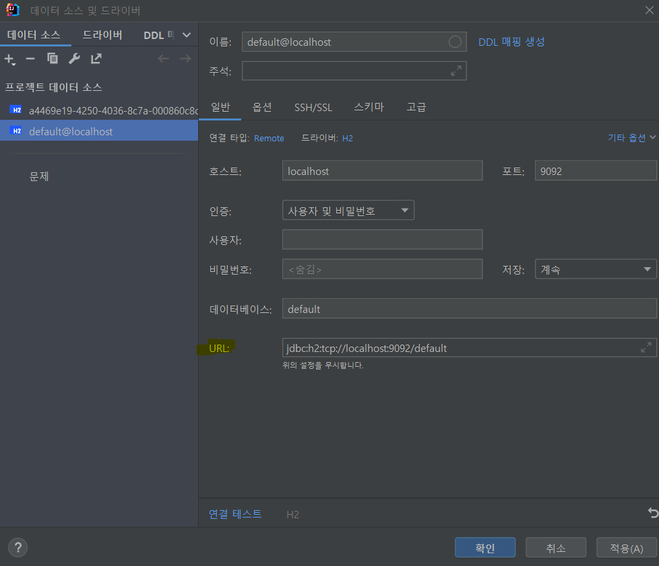Screen dimensions: 659x566
Task: Switch to 데이터 소스 tab
Action: click(34, 35)
